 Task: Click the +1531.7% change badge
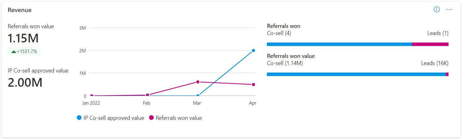24,51
